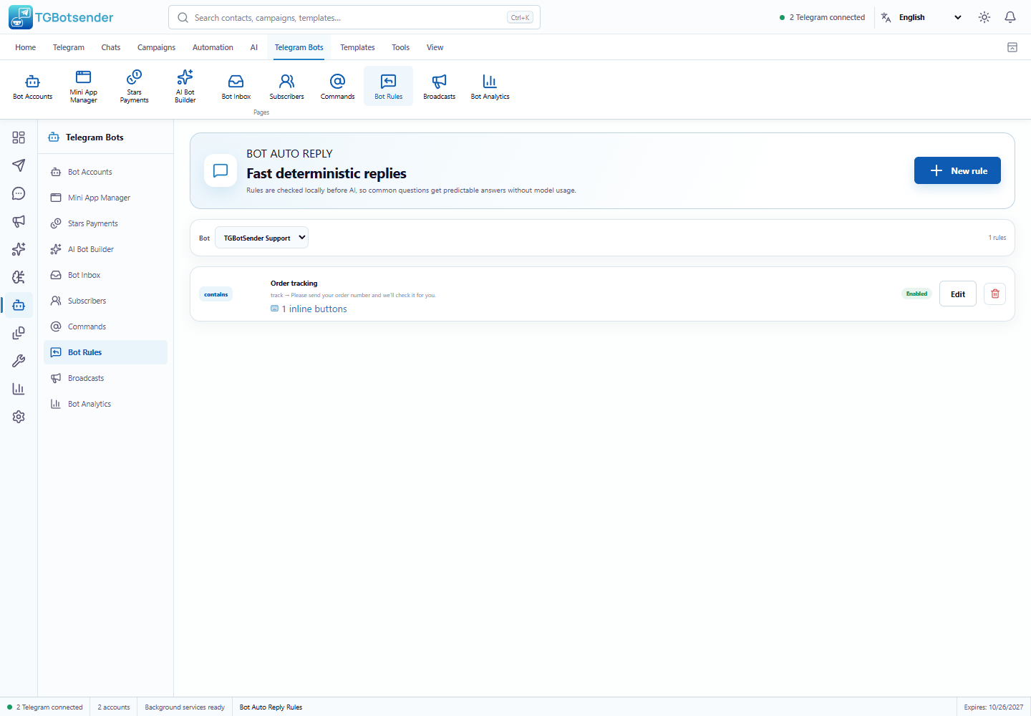The height and width of the screenshot is (716, 1031).
Task: Switch to the Campaigns tab
Action: [x=156, y=47]
